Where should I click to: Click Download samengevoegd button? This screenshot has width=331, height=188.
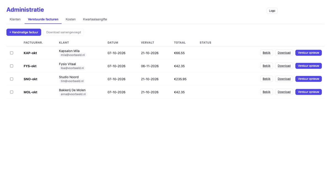pos(63,32)
